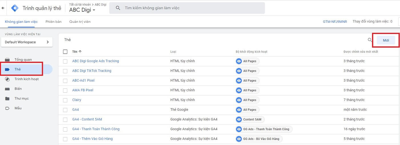
Task: Click the magnifier icon in search bar
Action: click(118, 8)
